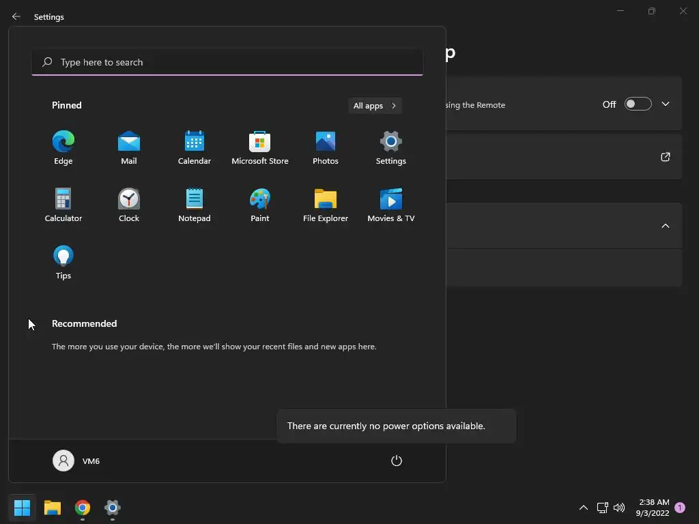
Task: Open the external link icon in Settings
Action: pyautogui.click(x=666, y=157)
